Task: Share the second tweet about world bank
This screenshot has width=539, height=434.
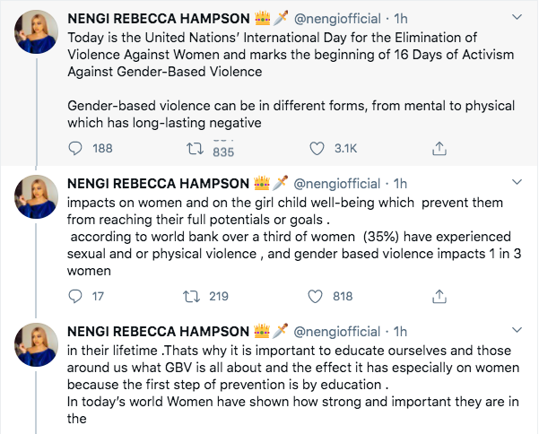Action: (x=439, y=295)
